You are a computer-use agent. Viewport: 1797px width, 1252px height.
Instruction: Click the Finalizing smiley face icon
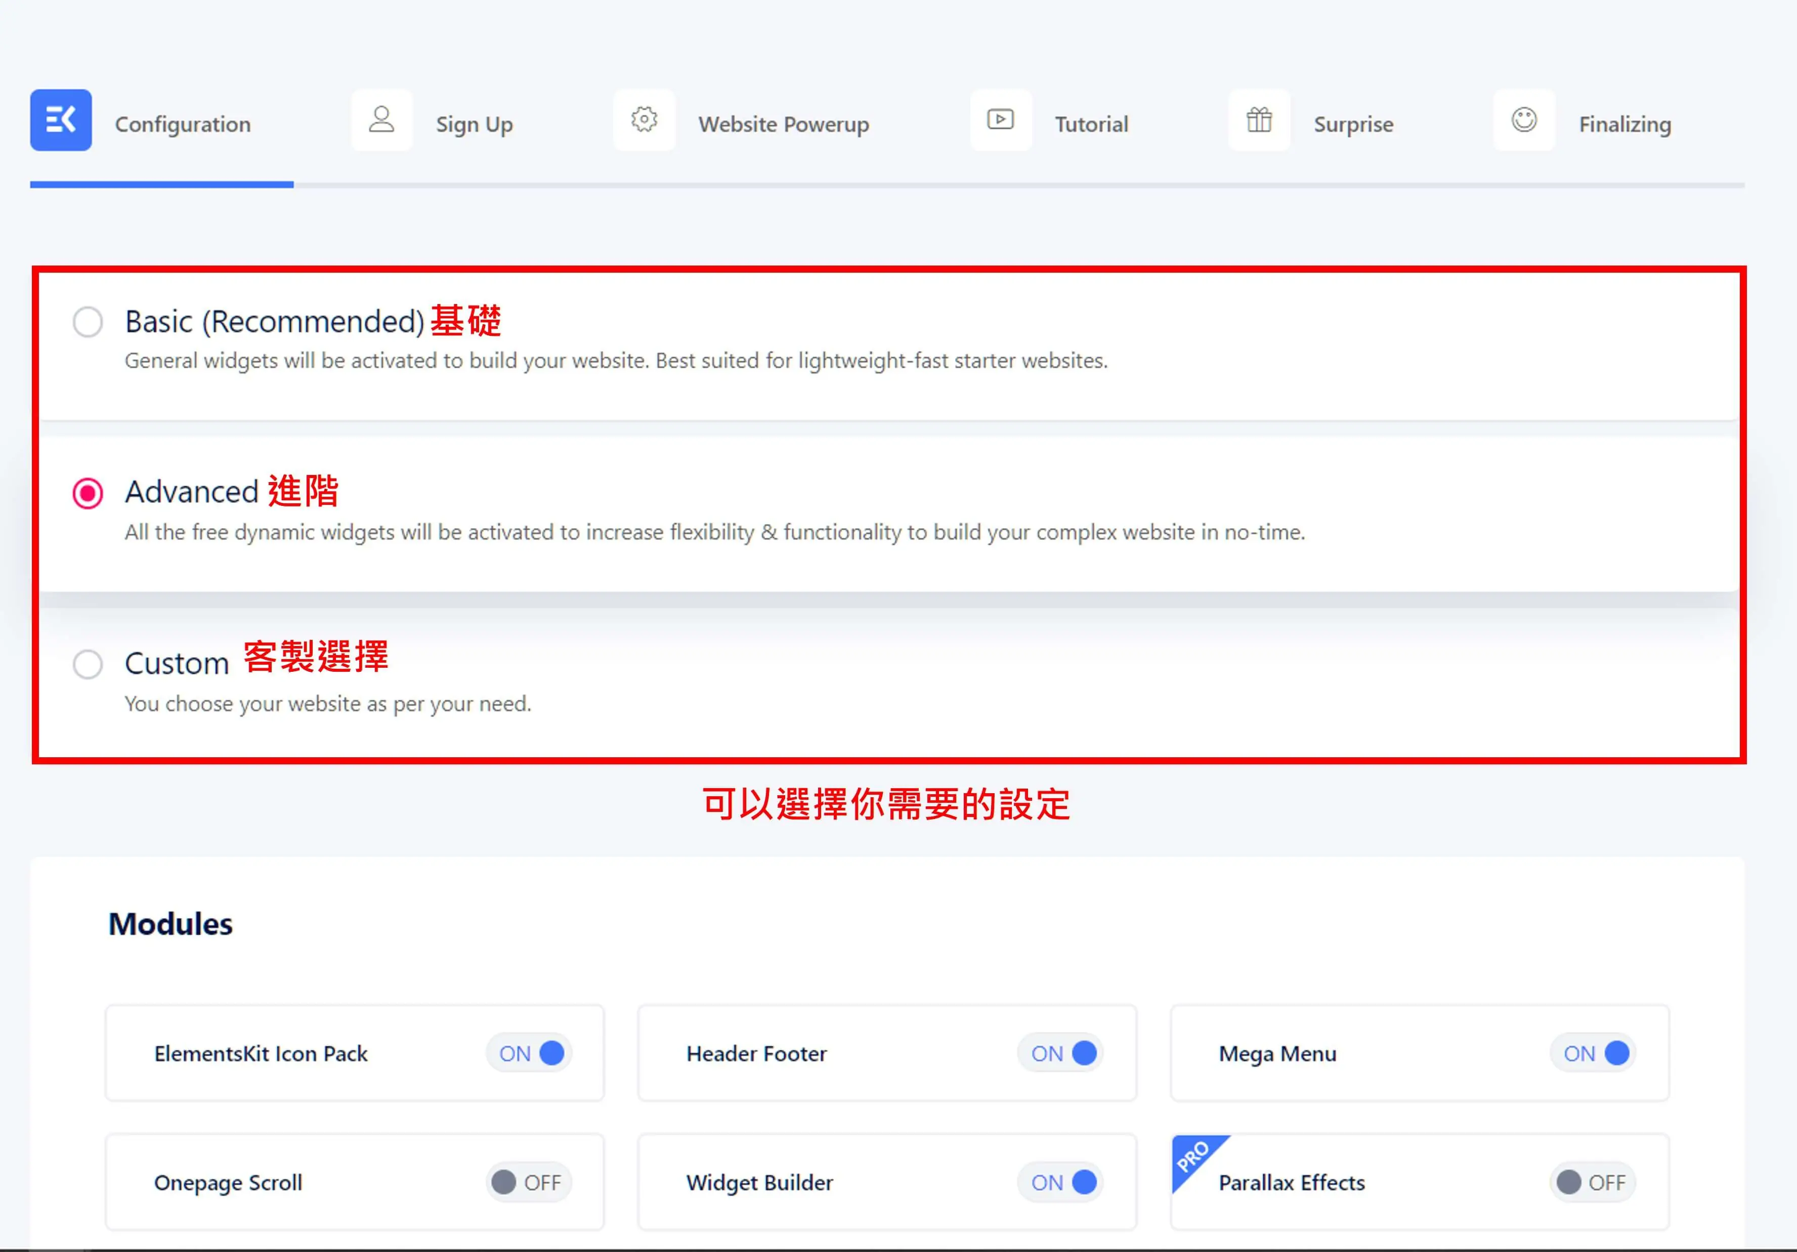tap(1524, 120)
